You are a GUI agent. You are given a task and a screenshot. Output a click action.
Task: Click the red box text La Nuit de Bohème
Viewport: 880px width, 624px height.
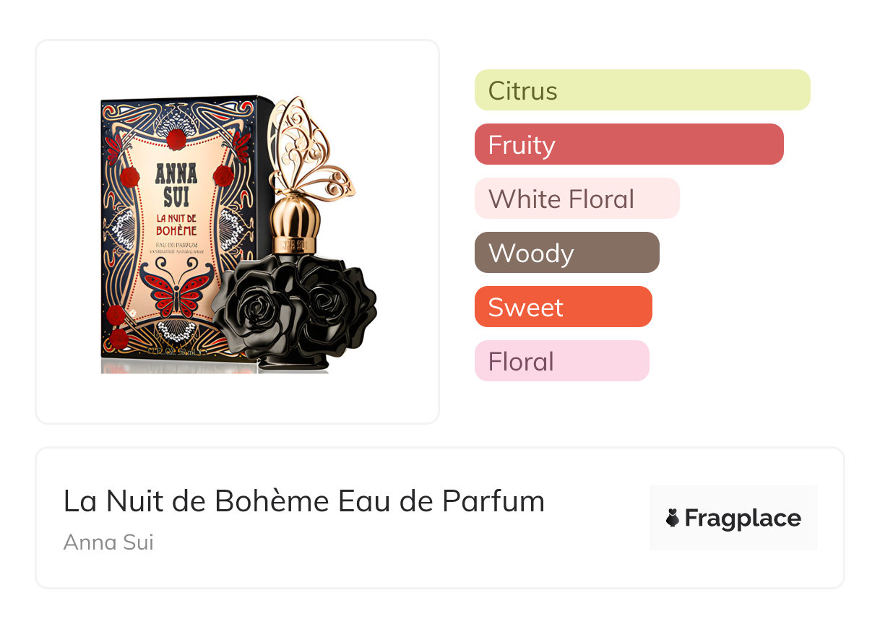[176, 225]
